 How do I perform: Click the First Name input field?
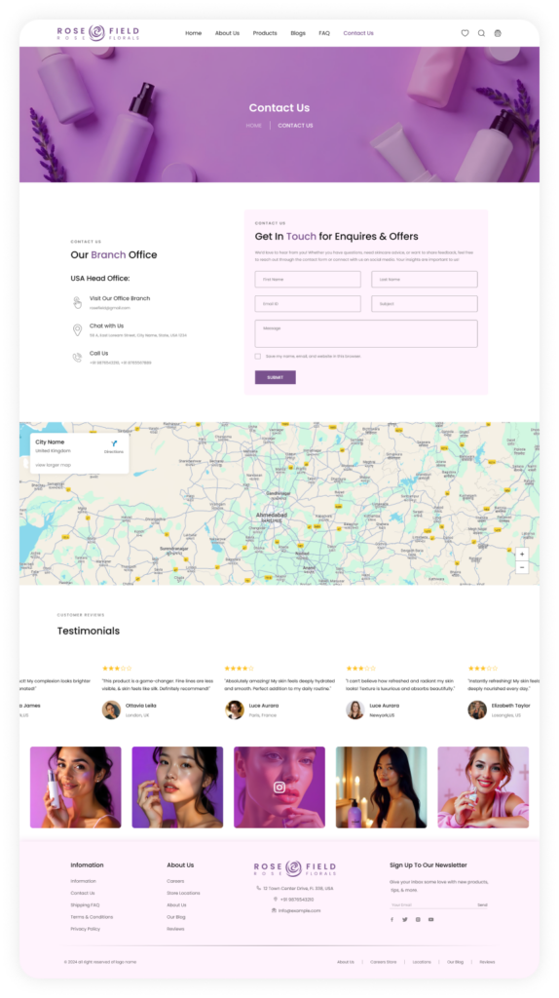tap(308, 280)
